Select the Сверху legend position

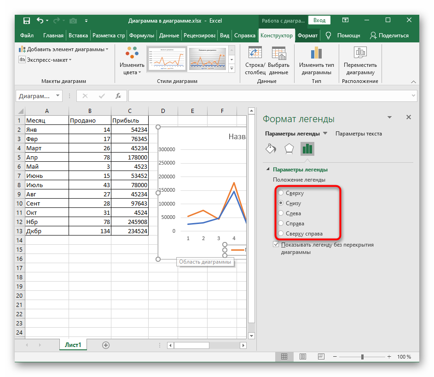pyautogui.click(x=281, y=193)
